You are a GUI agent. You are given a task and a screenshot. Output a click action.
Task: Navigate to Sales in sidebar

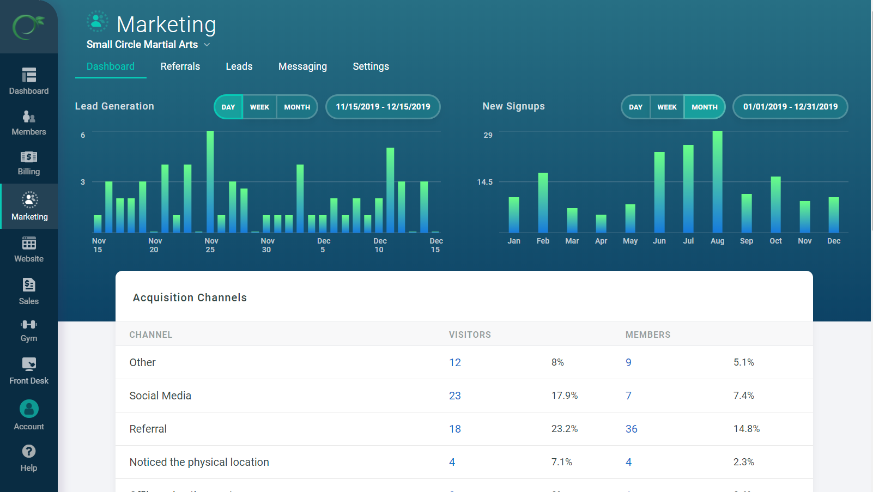pos(29,285)
